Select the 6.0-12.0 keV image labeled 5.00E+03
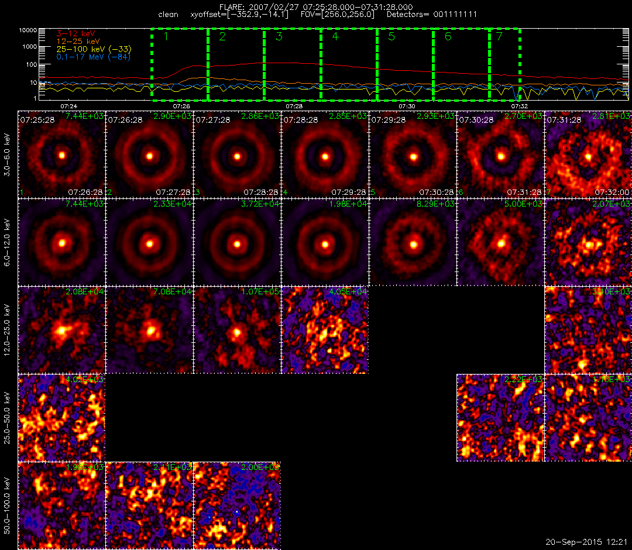Viewport: 632px width, 550px height. click(500, 242)
